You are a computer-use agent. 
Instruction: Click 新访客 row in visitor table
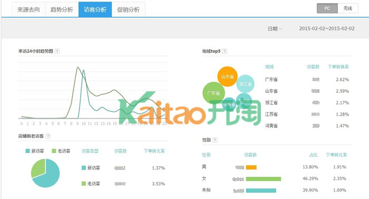pyautogui.click(x=123, y=168)
